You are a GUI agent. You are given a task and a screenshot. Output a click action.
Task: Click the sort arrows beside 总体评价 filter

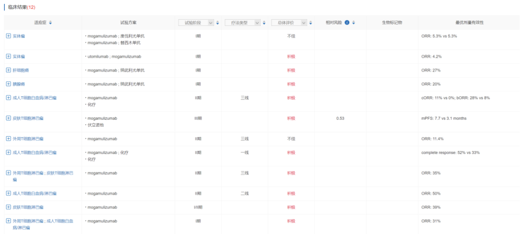(311, 23)
